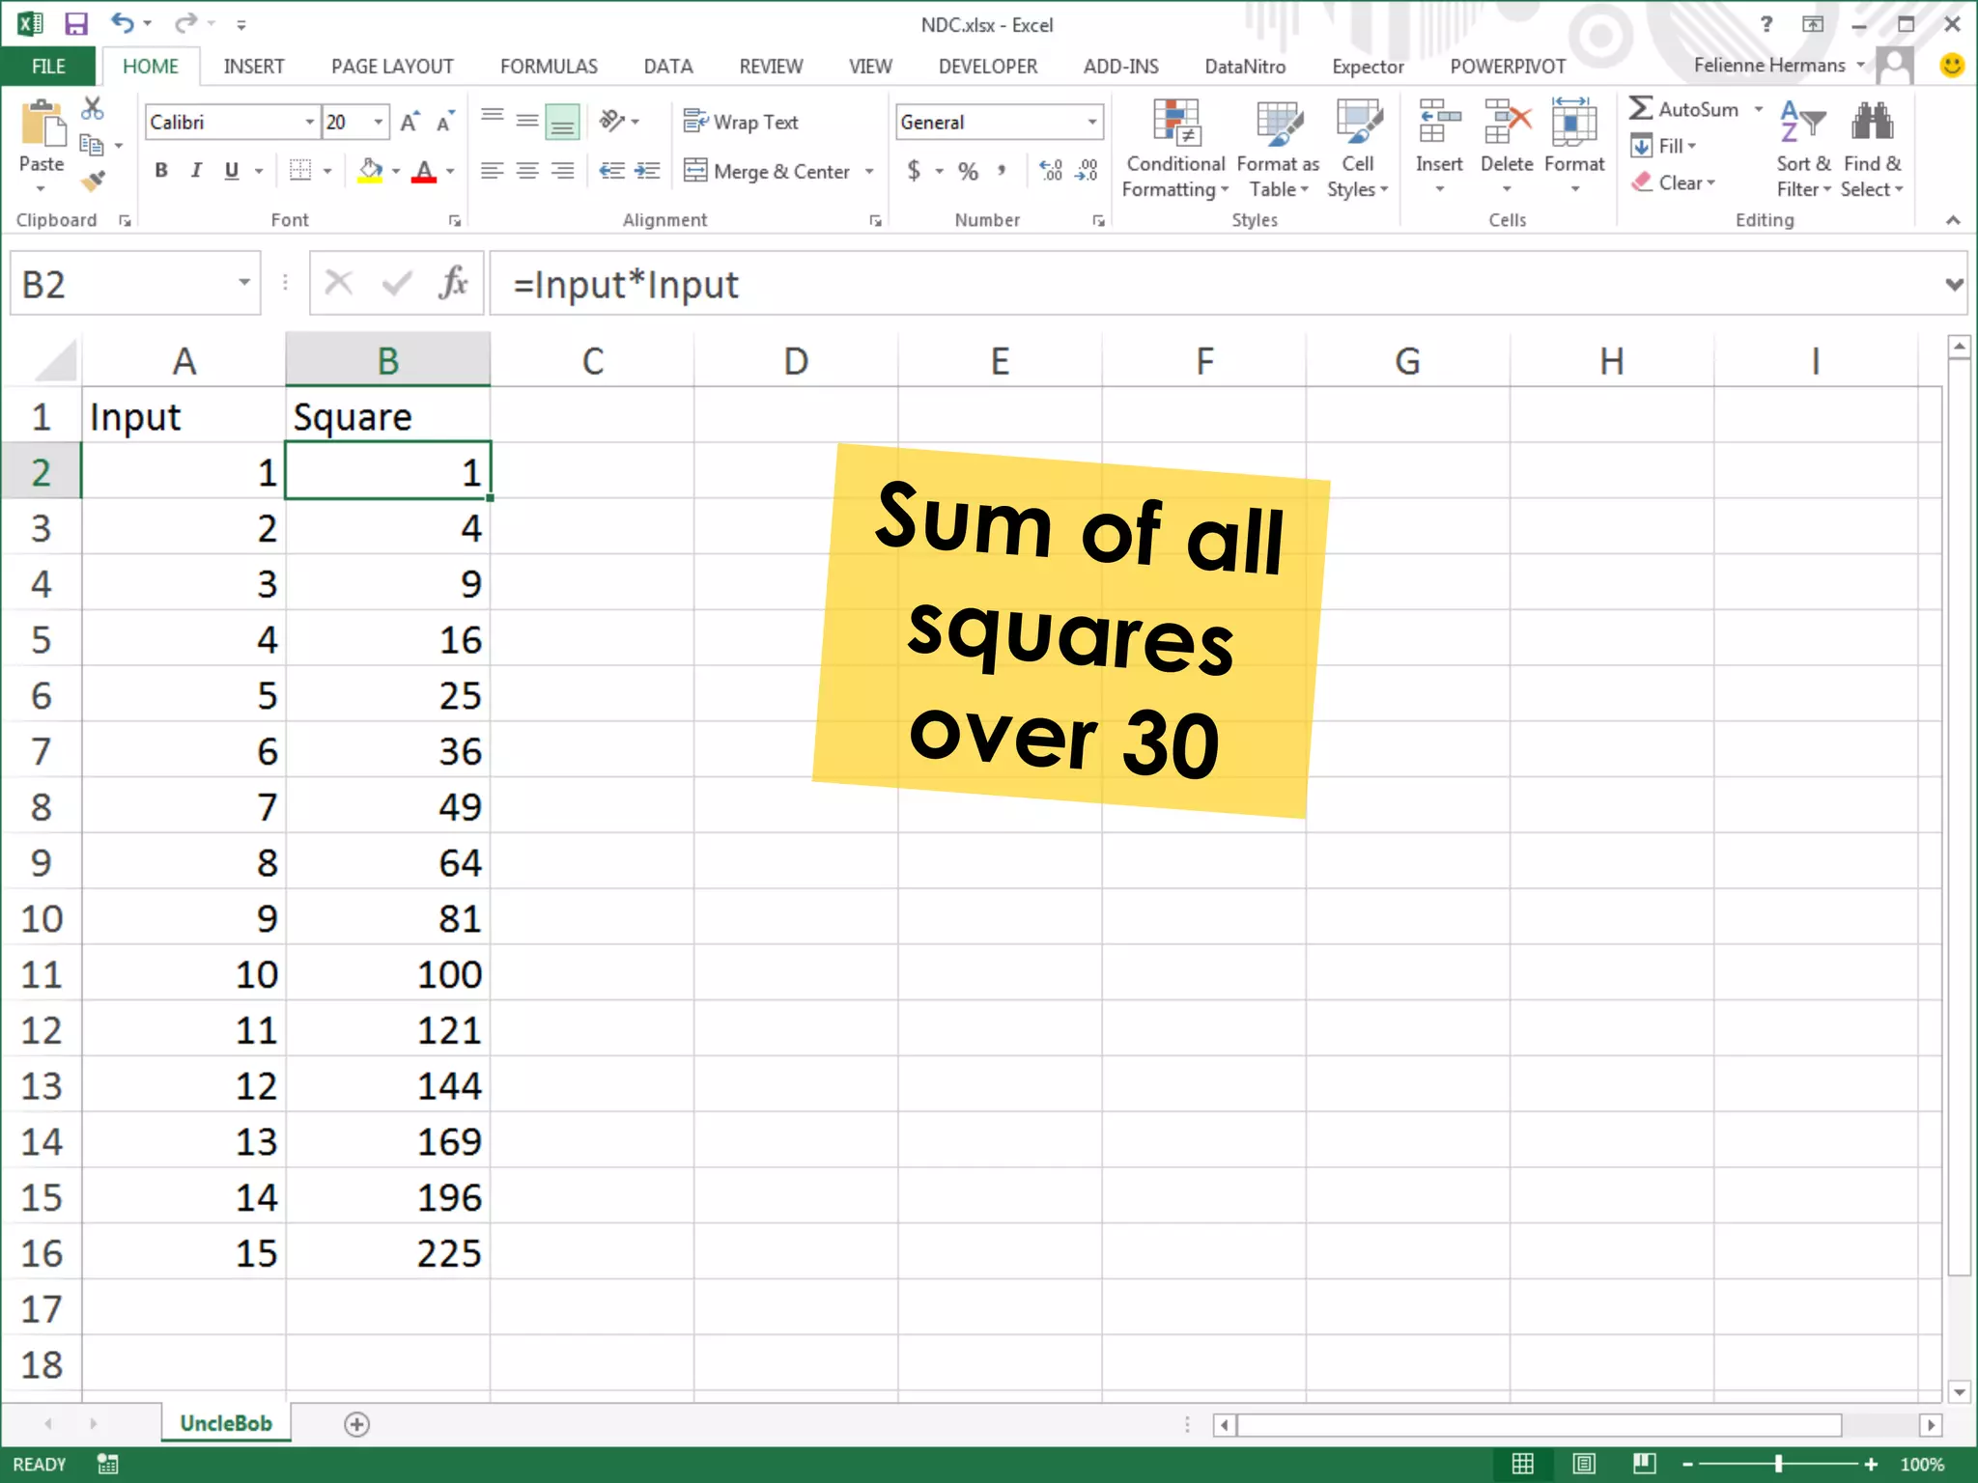Click the Merge & Center button

pyautogui.click(x=769, y=172)
